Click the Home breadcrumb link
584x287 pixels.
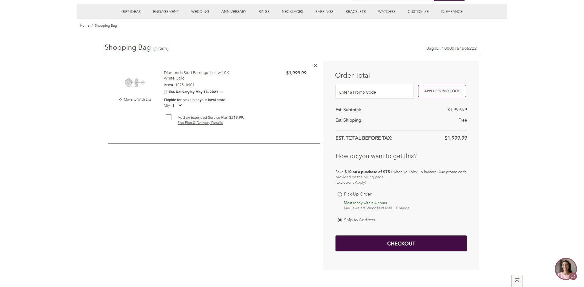pos(84,25)
